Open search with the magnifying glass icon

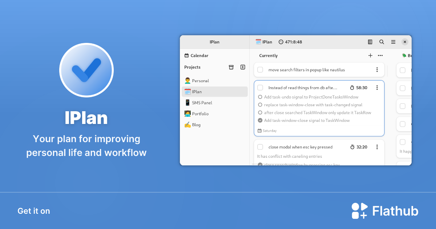381,41
